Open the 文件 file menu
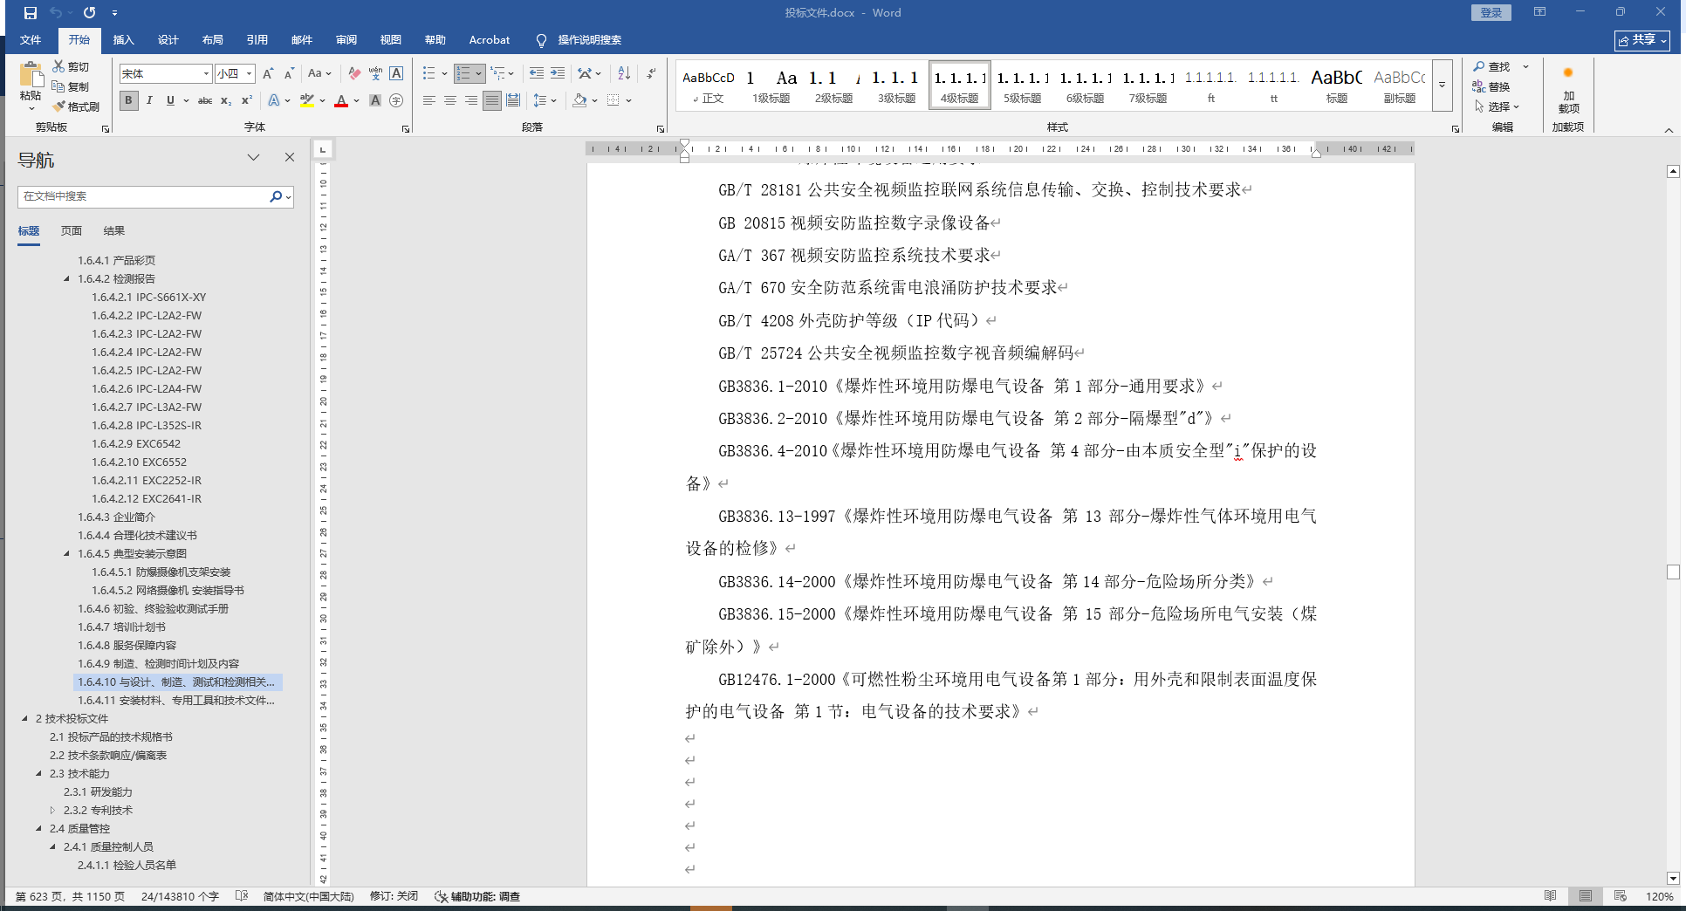 [31, 40]
